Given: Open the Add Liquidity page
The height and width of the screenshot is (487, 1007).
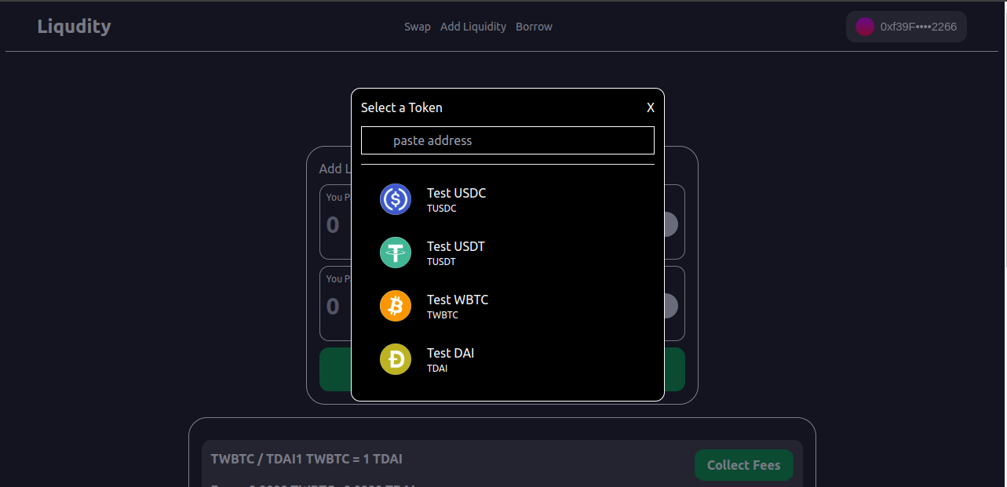Looking at the screenshot, I should 473,27.
